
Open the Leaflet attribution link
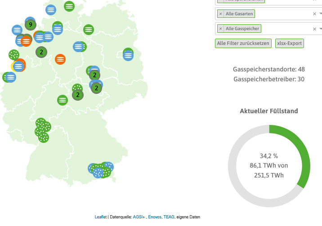click(x=101, y=217)
